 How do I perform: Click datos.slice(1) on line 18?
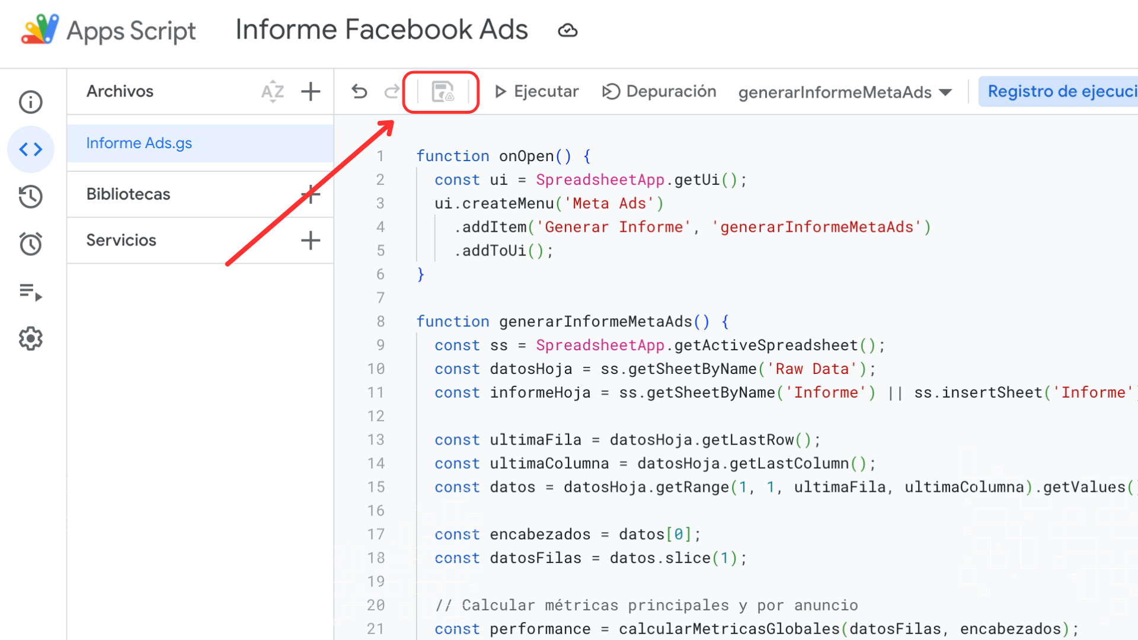[x=673, y=558]
